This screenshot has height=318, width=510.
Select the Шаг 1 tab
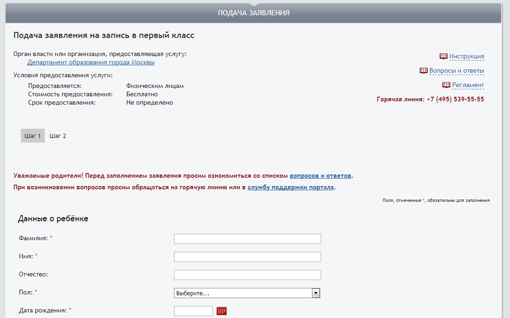click(x=33, y=136)
